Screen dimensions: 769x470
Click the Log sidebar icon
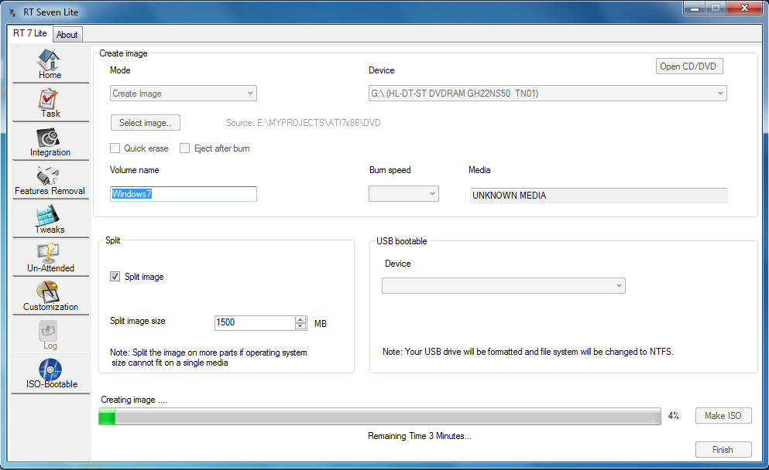[x=48, y=331]
